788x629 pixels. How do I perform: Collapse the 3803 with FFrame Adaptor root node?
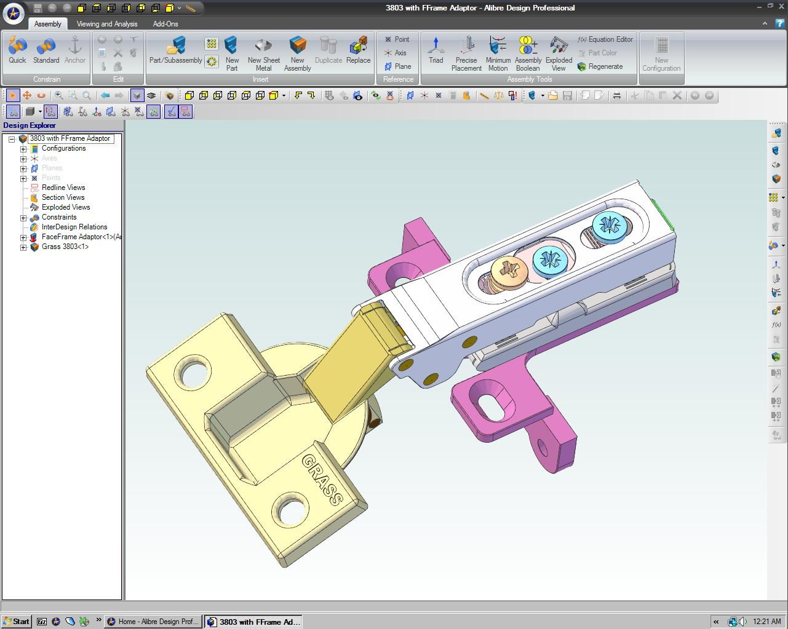point(12,140)
